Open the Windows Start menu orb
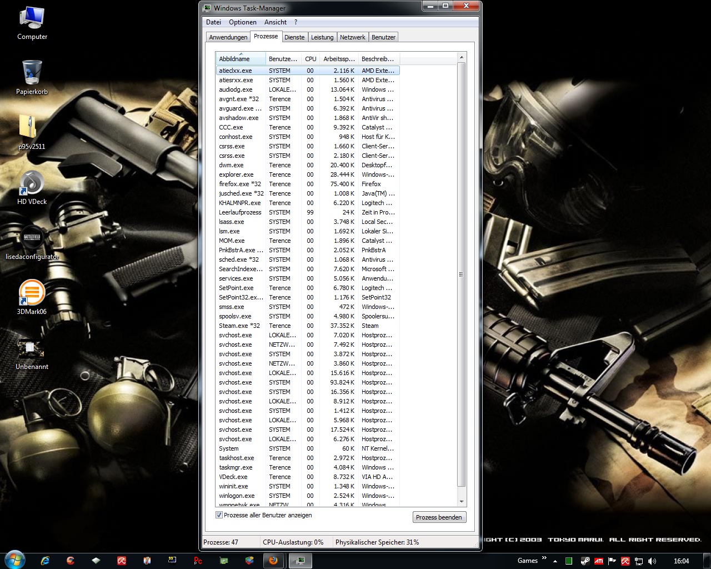Image resolution: width=711 pixels, height=569 pixels. (14, 560)
